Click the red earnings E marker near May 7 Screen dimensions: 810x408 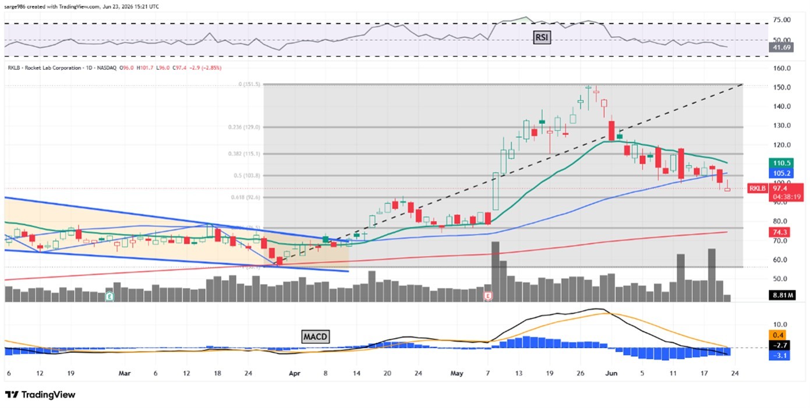[x=487, y=296]
